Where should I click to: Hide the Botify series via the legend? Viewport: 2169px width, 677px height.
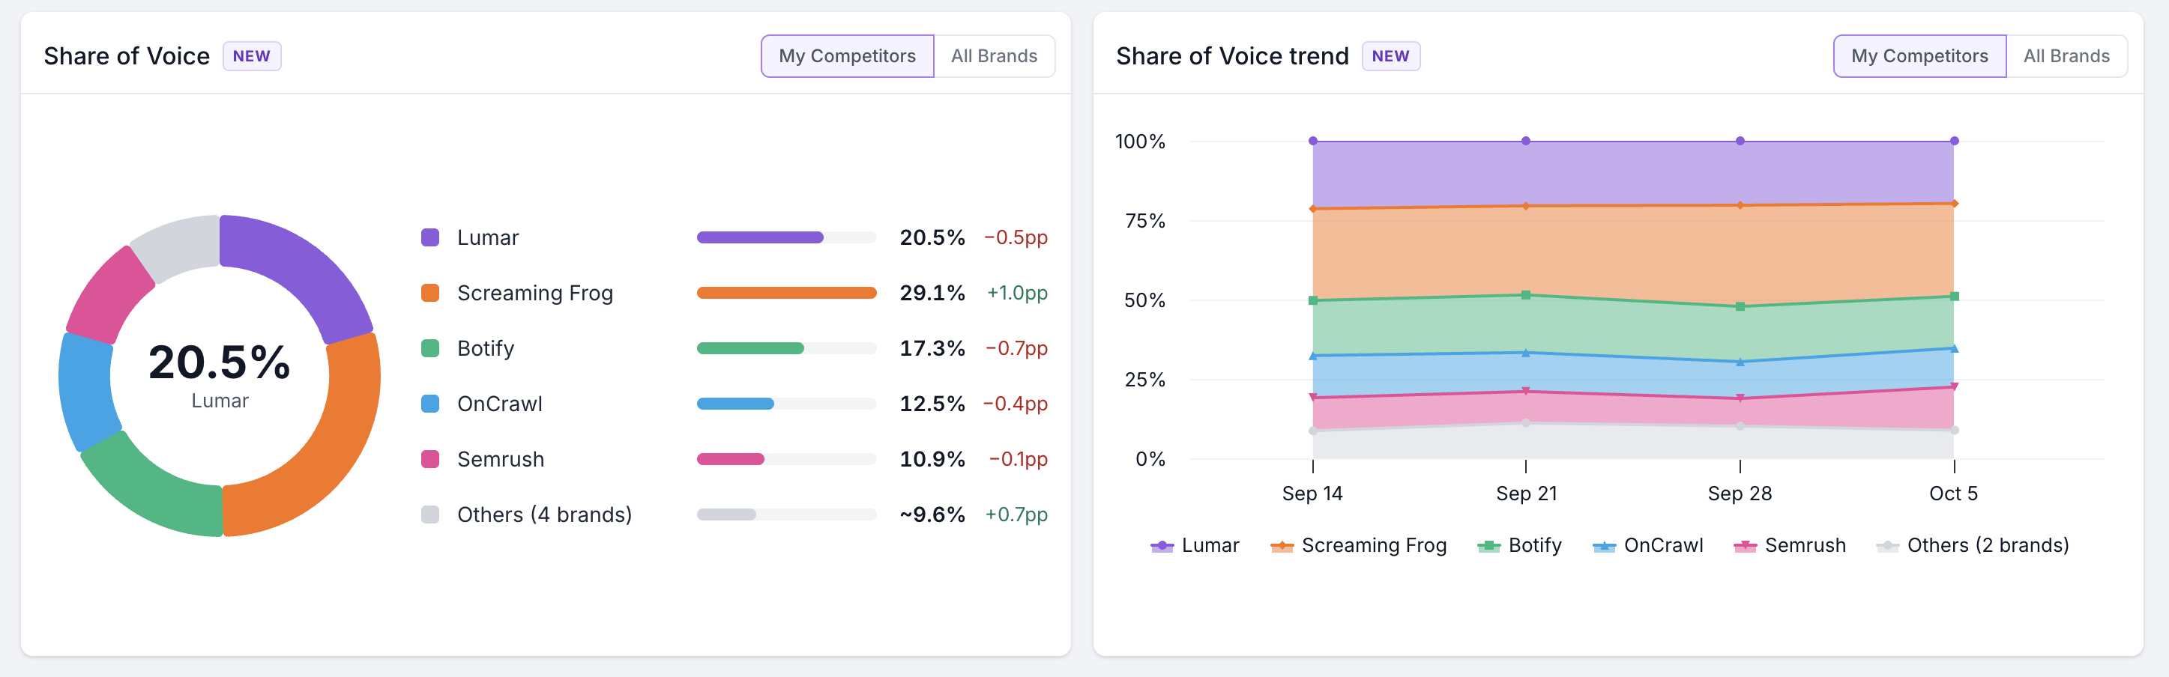coord(1520,546)
